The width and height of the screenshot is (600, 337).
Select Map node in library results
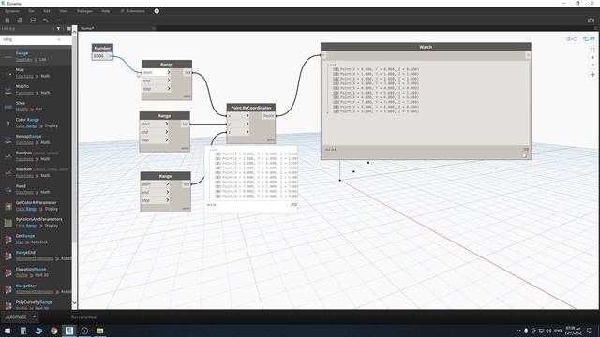[x=36, y=73]
